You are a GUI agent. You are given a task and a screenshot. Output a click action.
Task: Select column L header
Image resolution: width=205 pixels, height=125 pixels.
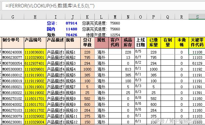tap(101, 17)
